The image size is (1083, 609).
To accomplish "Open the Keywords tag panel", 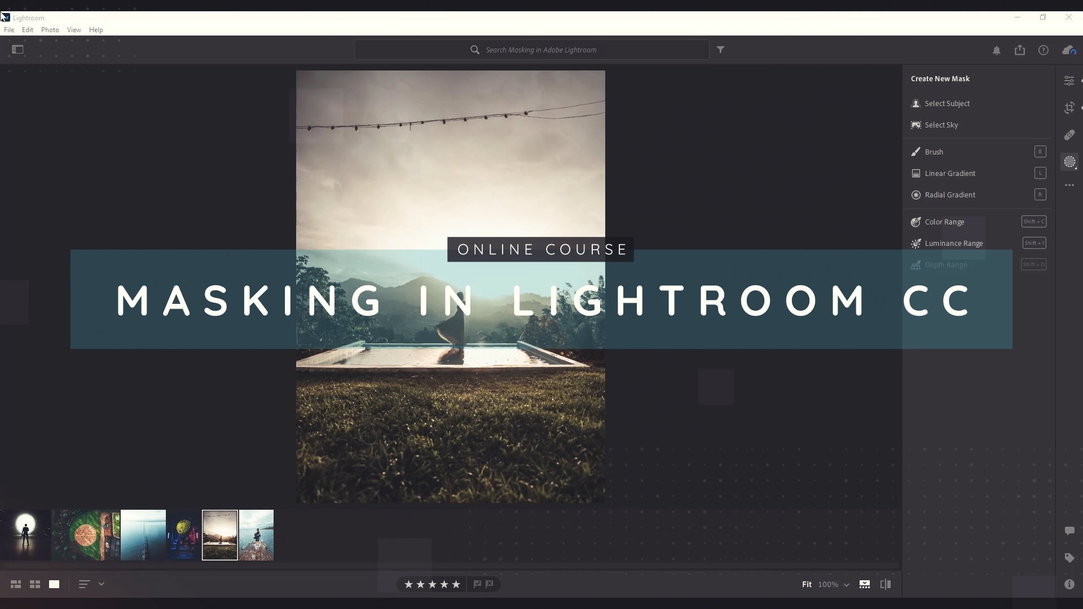I will (x=1069, y=558).
